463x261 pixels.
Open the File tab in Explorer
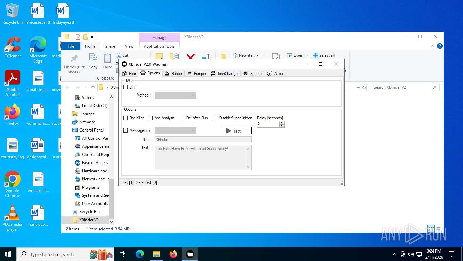[x=71, y=46]
